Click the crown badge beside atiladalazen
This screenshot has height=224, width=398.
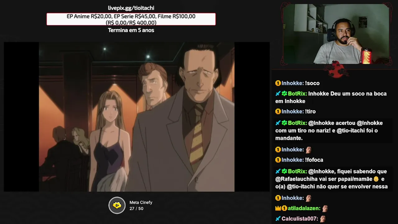pyautogui.click(x=278, y=208)
